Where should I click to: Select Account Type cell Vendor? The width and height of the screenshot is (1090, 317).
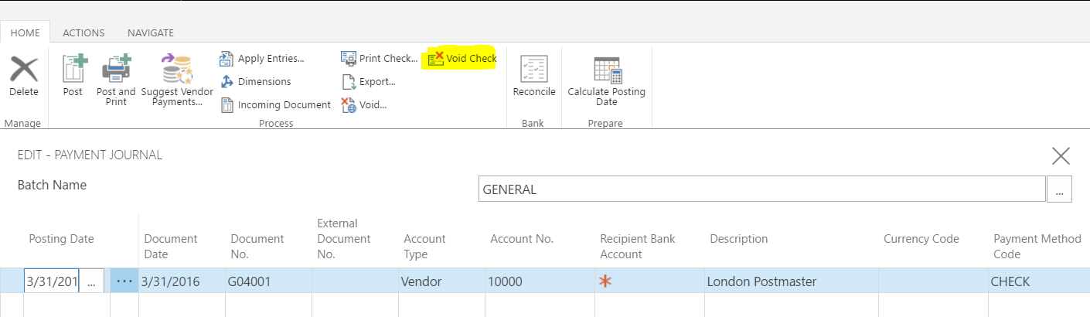[441, 281]
